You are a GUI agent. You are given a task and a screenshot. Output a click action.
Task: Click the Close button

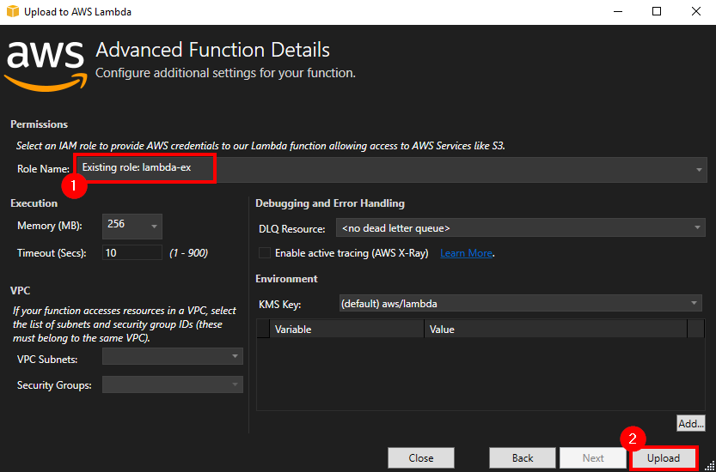click(421, 458)
